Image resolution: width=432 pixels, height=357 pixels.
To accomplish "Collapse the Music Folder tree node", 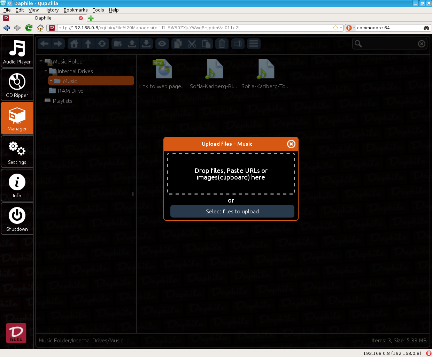I will 41,61.
